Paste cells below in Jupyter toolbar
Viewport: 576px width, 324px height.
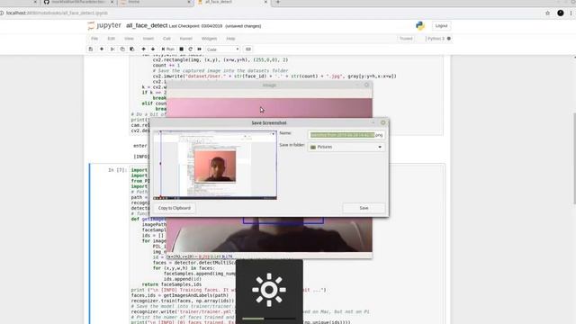(x=132, y=49)
